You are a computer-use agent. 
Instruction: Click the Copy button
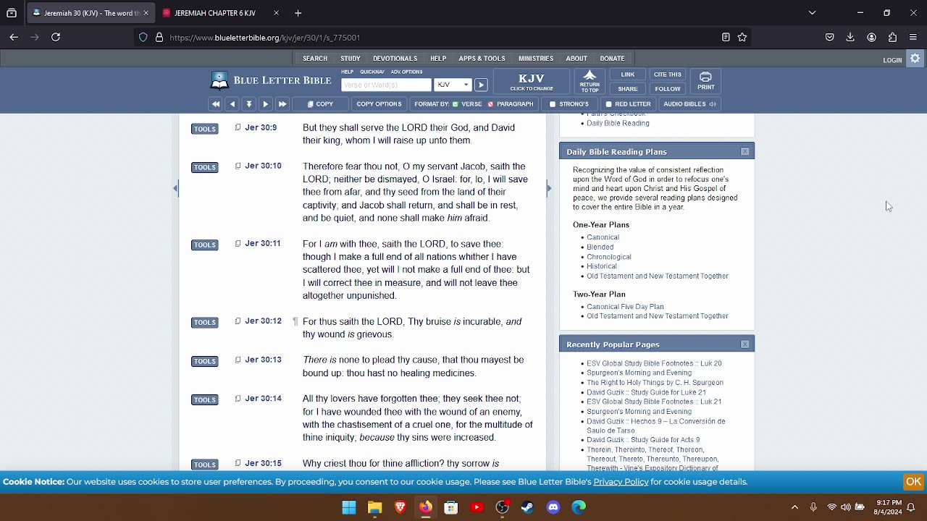click(320, 104)
